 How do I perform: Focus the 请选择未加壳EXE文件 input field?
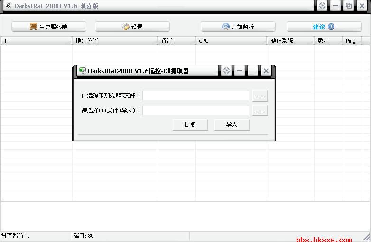[195, 95]
